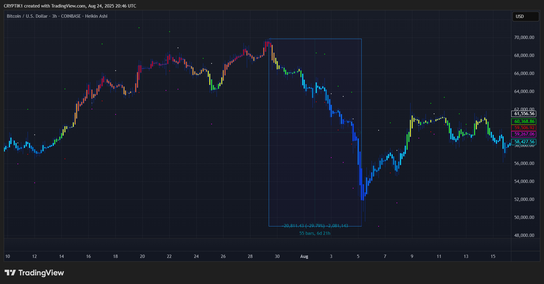The width and height of the screenshot is (544, 284).
Task: Click date 16 on the time axis
Action: click(x=88, y=256)
